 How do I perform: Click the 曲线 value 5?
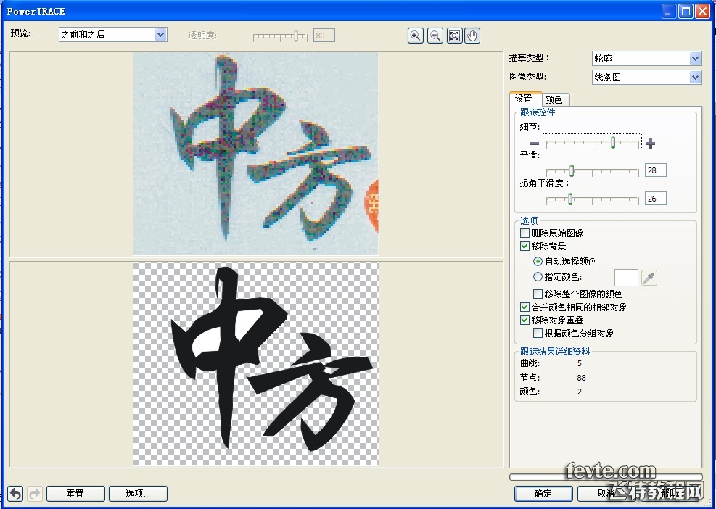(x=580, y=363)
